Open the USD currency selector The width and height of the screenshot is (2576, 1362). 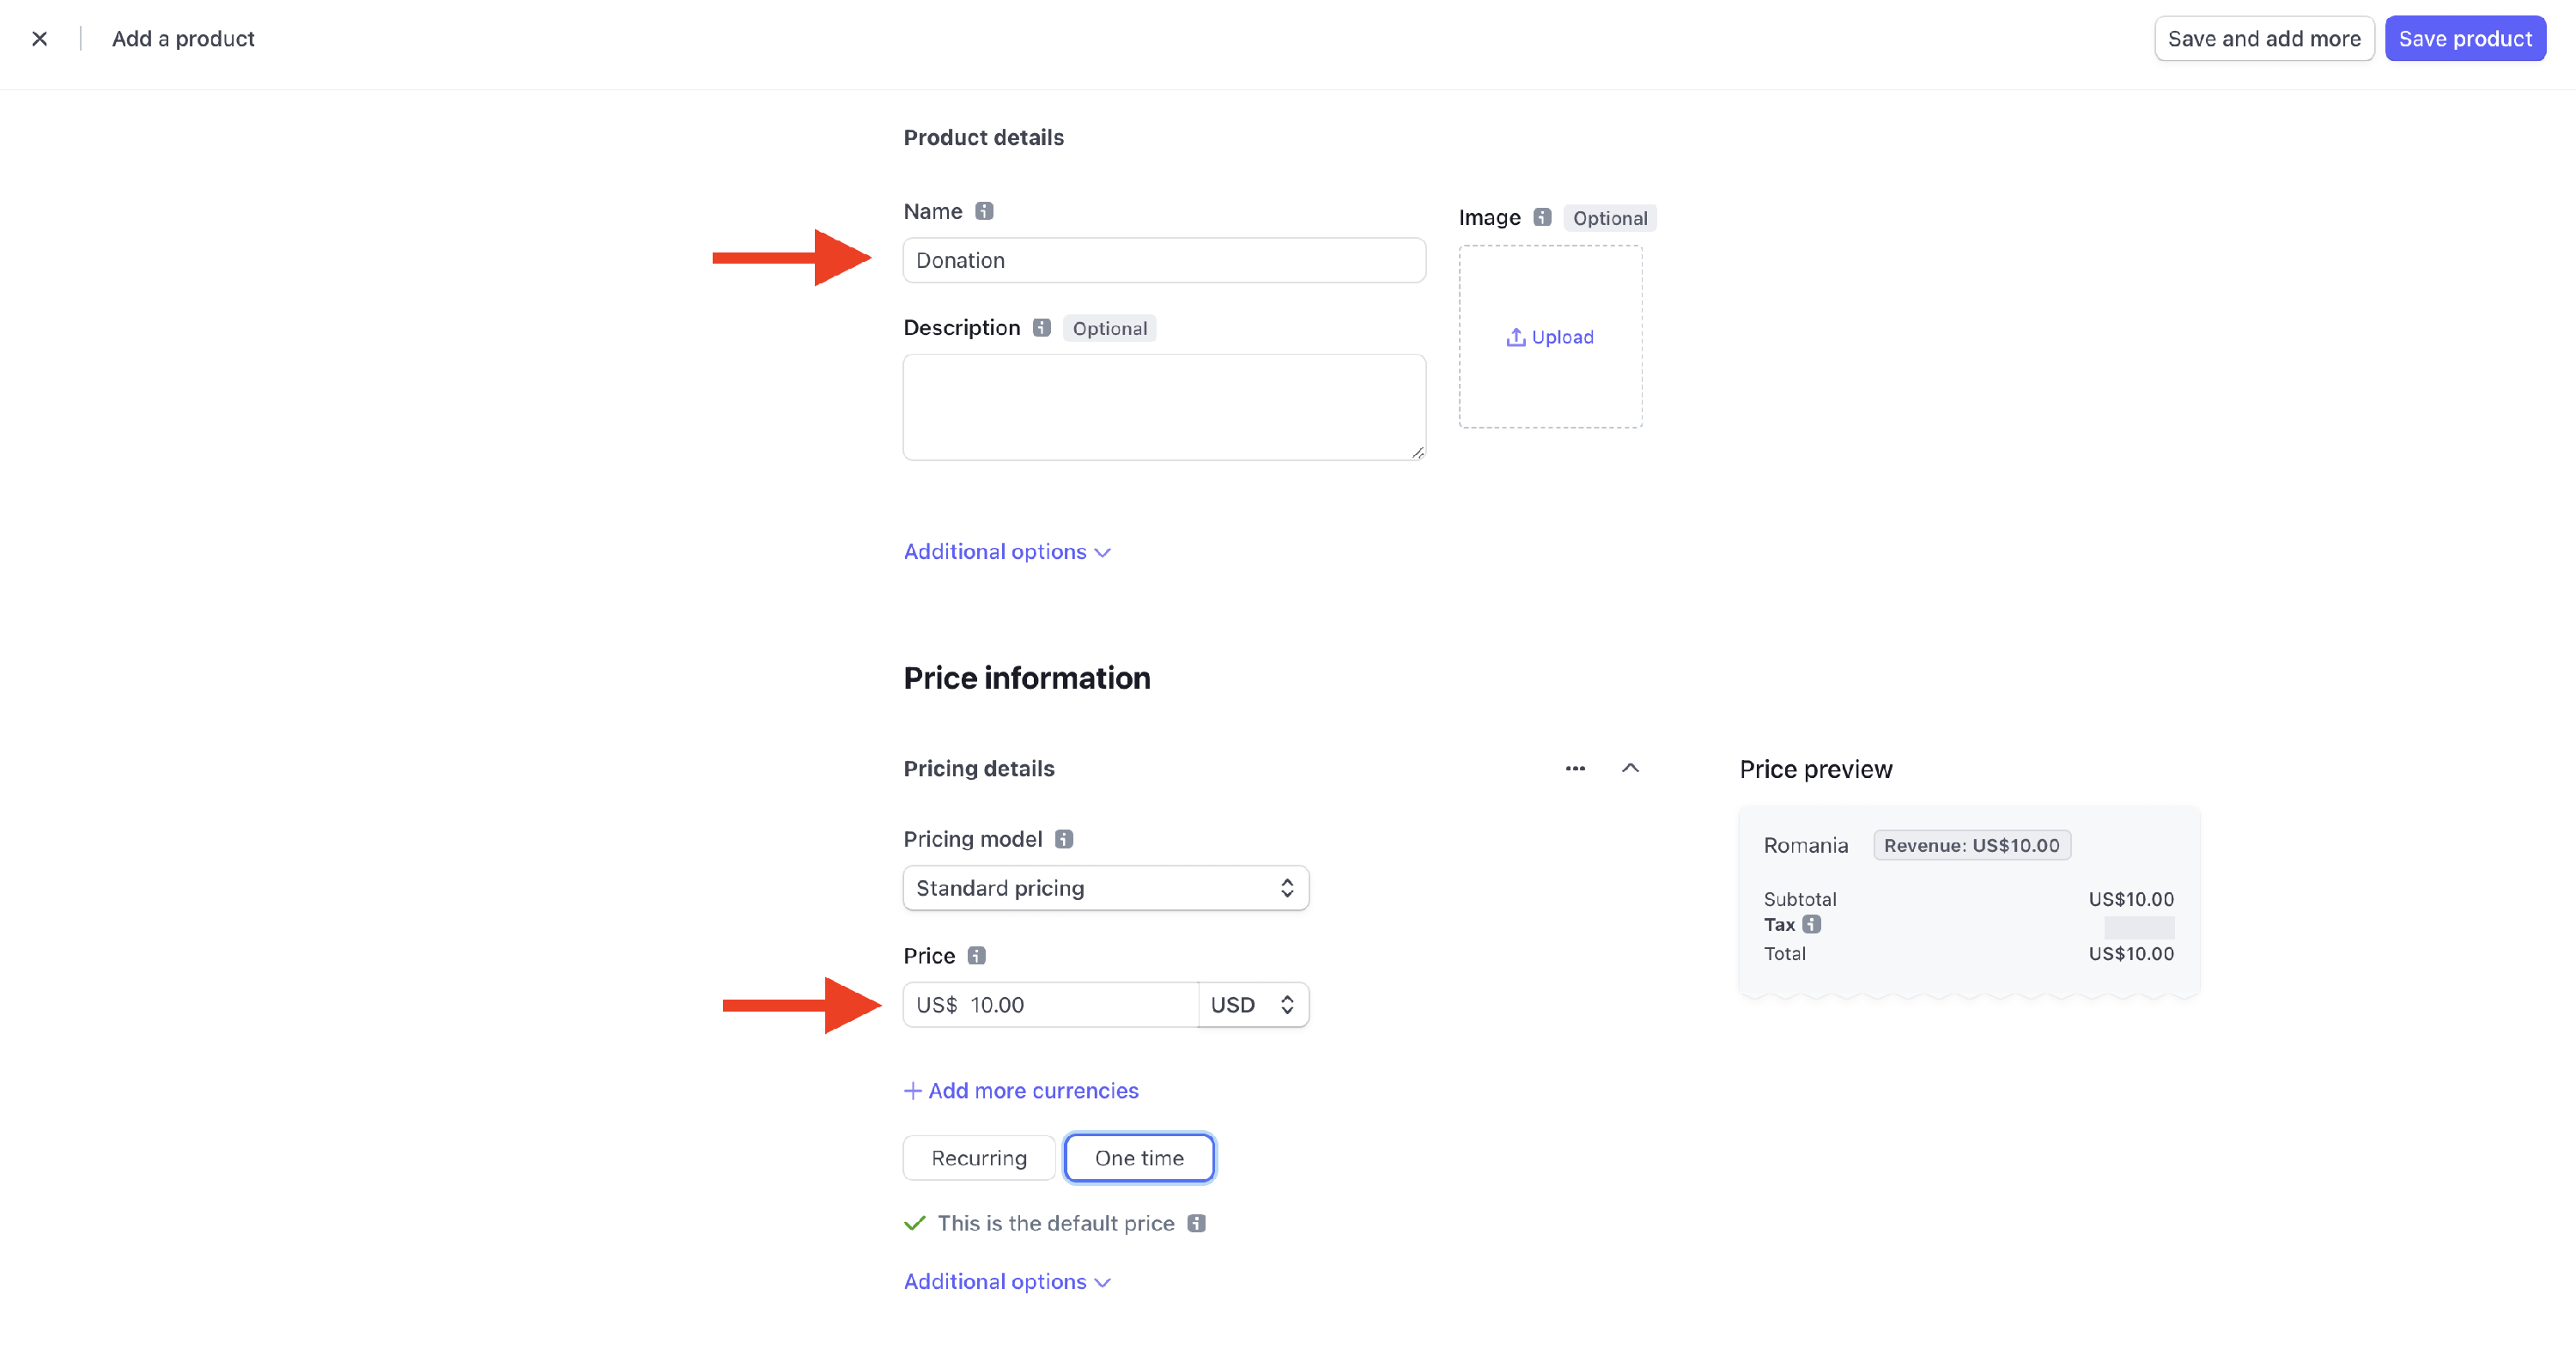pyautogui.click(x=1252, y=1005)
